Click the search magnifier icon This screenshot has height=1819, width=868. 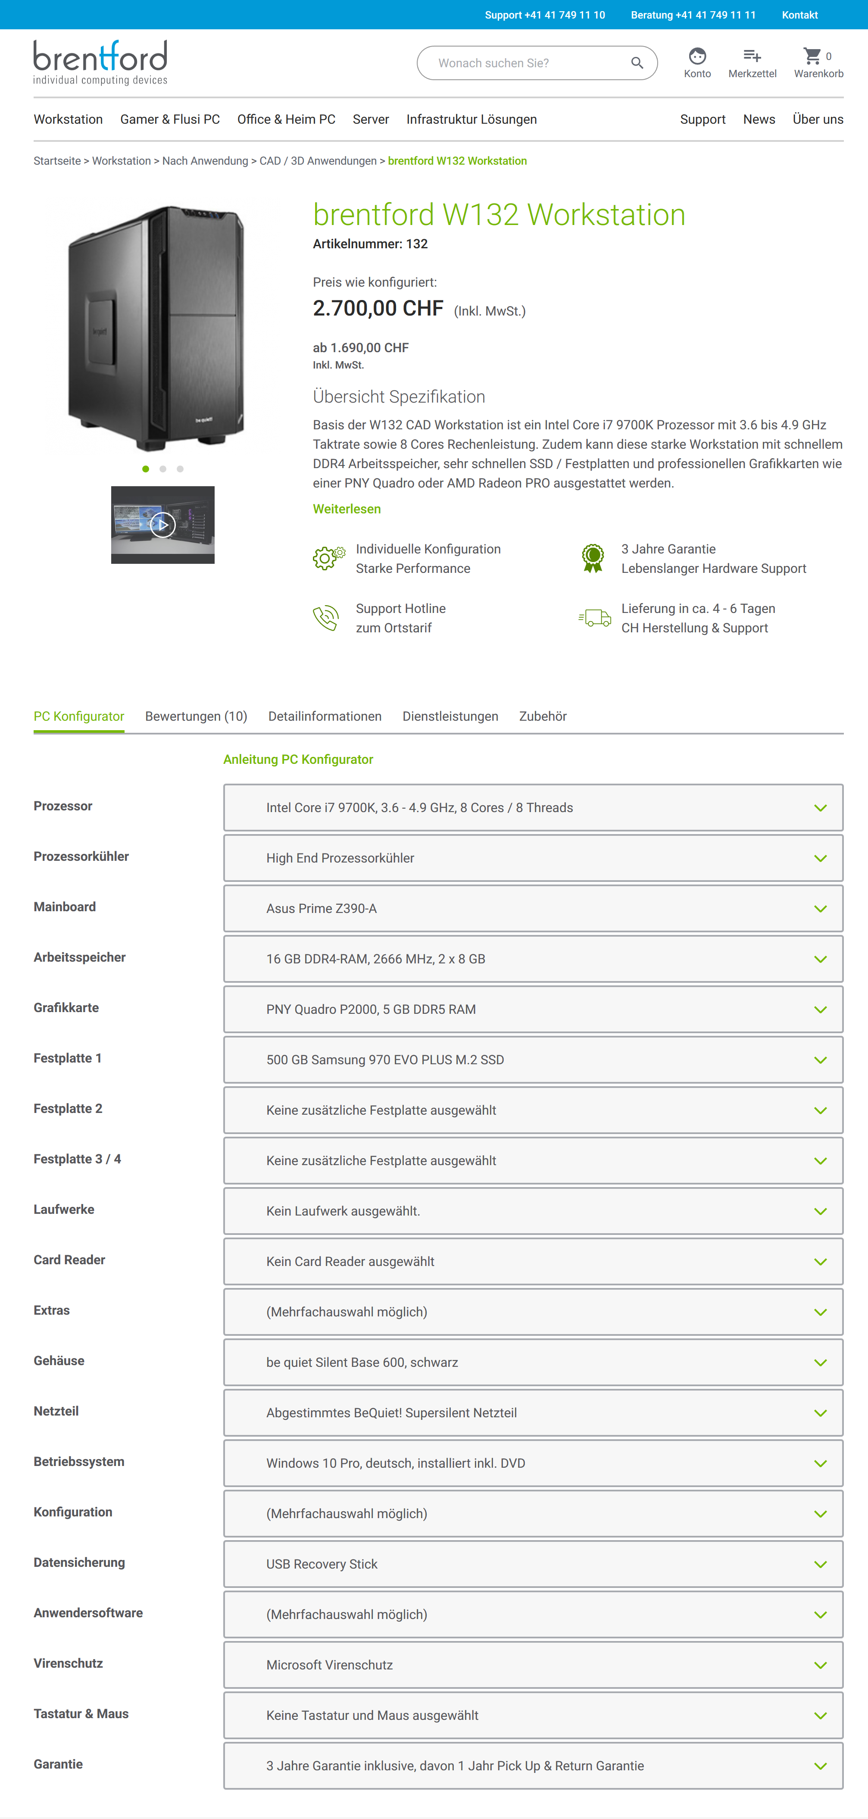[636, 63]
